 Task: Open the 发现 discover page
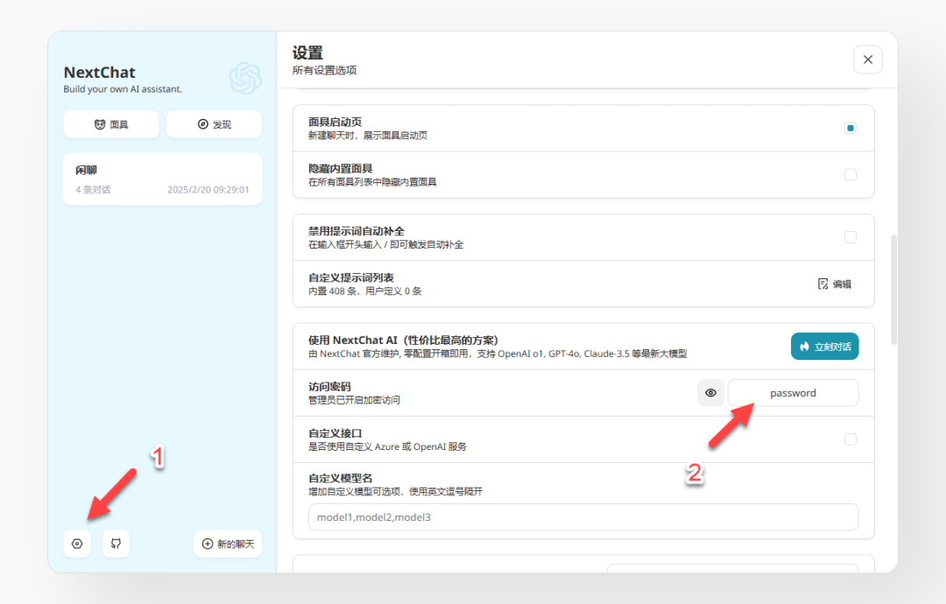click(215, 124)
